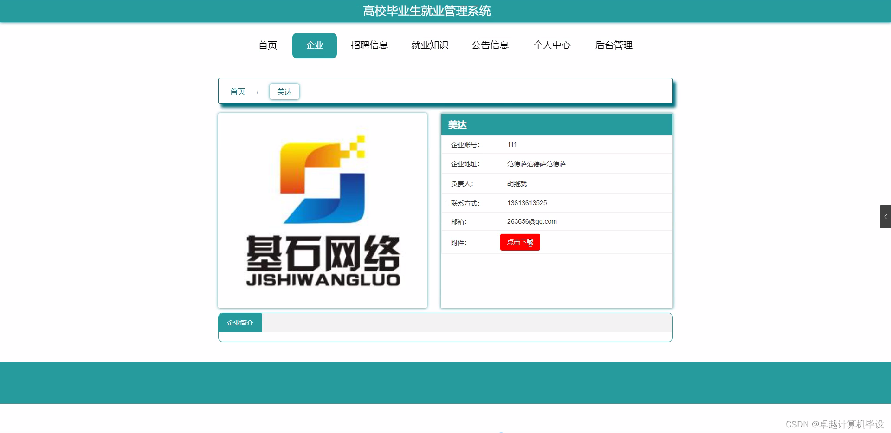This screenshot has width=891, height=433.
Task: Click the 首页 breadcrumb link
Action: [x=237, y=91]
